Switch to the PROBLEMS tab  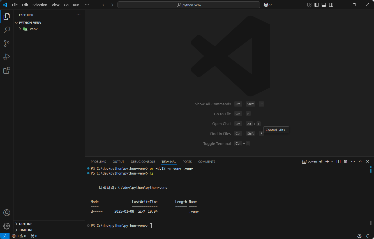[98, 162]
